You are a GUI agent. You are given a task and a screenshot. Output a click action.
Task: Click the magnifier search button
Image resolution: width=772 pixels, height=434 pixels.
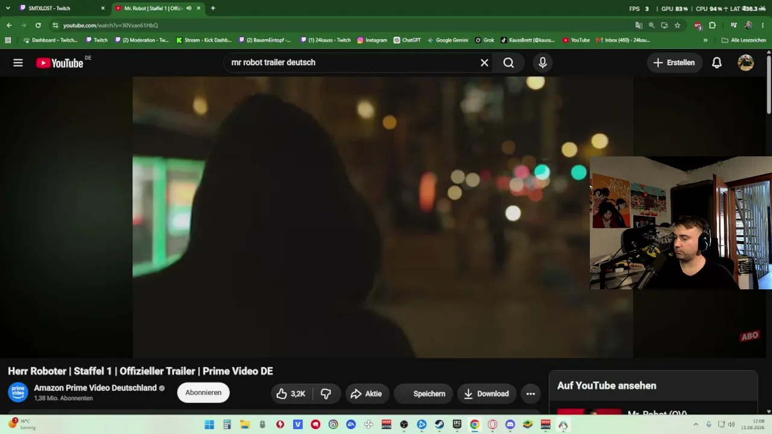(x=508, y=63)
